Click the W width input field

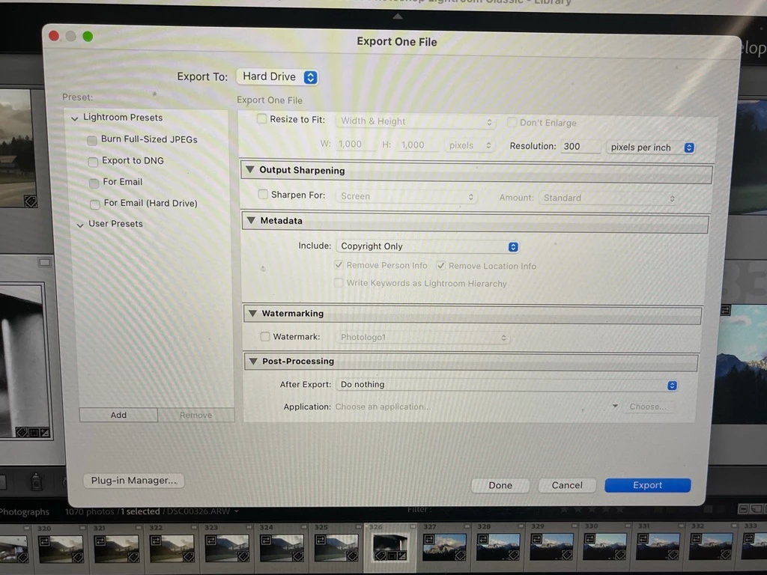(354, 144)
